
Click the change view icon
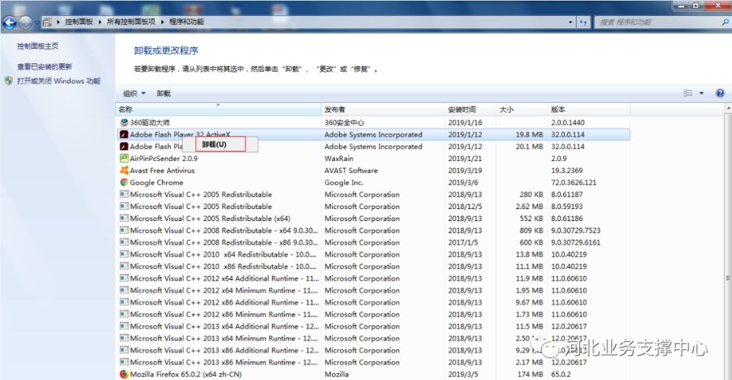[688, 93]
